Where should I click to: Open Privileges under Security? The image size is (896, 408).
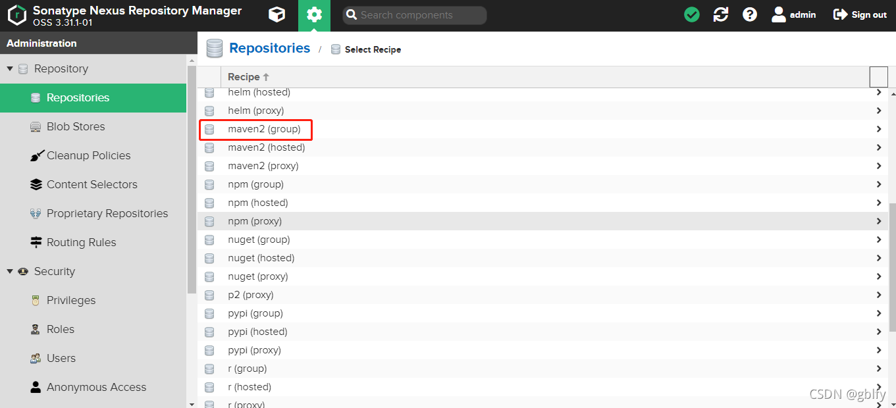(x=71, y=300)
